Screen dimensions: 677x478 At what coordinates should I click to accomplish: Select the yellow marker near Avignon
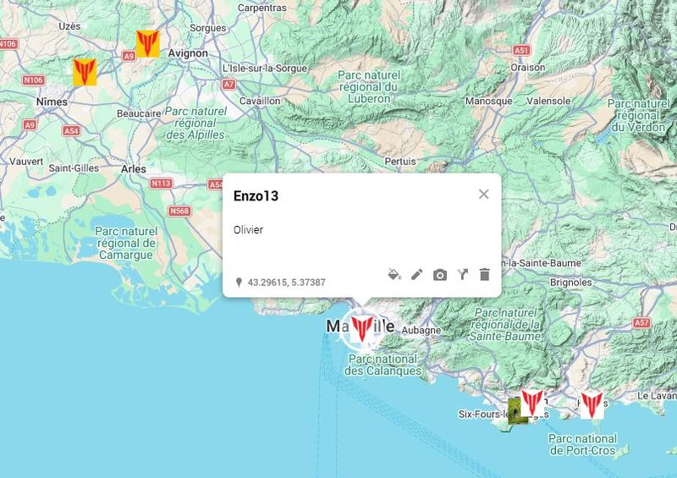pos(147,44)
